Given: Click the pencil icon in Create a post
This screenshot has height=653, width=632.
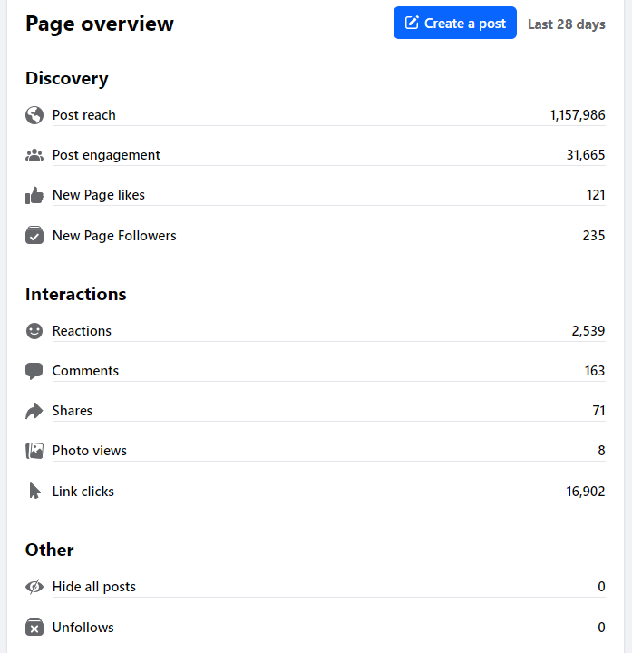Looking at the screenshot, I should [412, 23].
